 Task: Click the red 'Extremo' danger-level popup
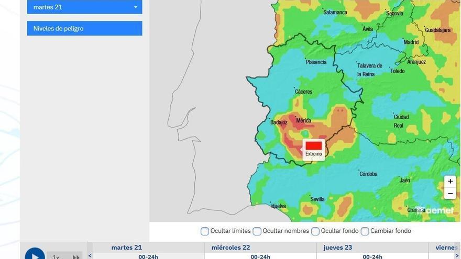[x=314, y=150]
